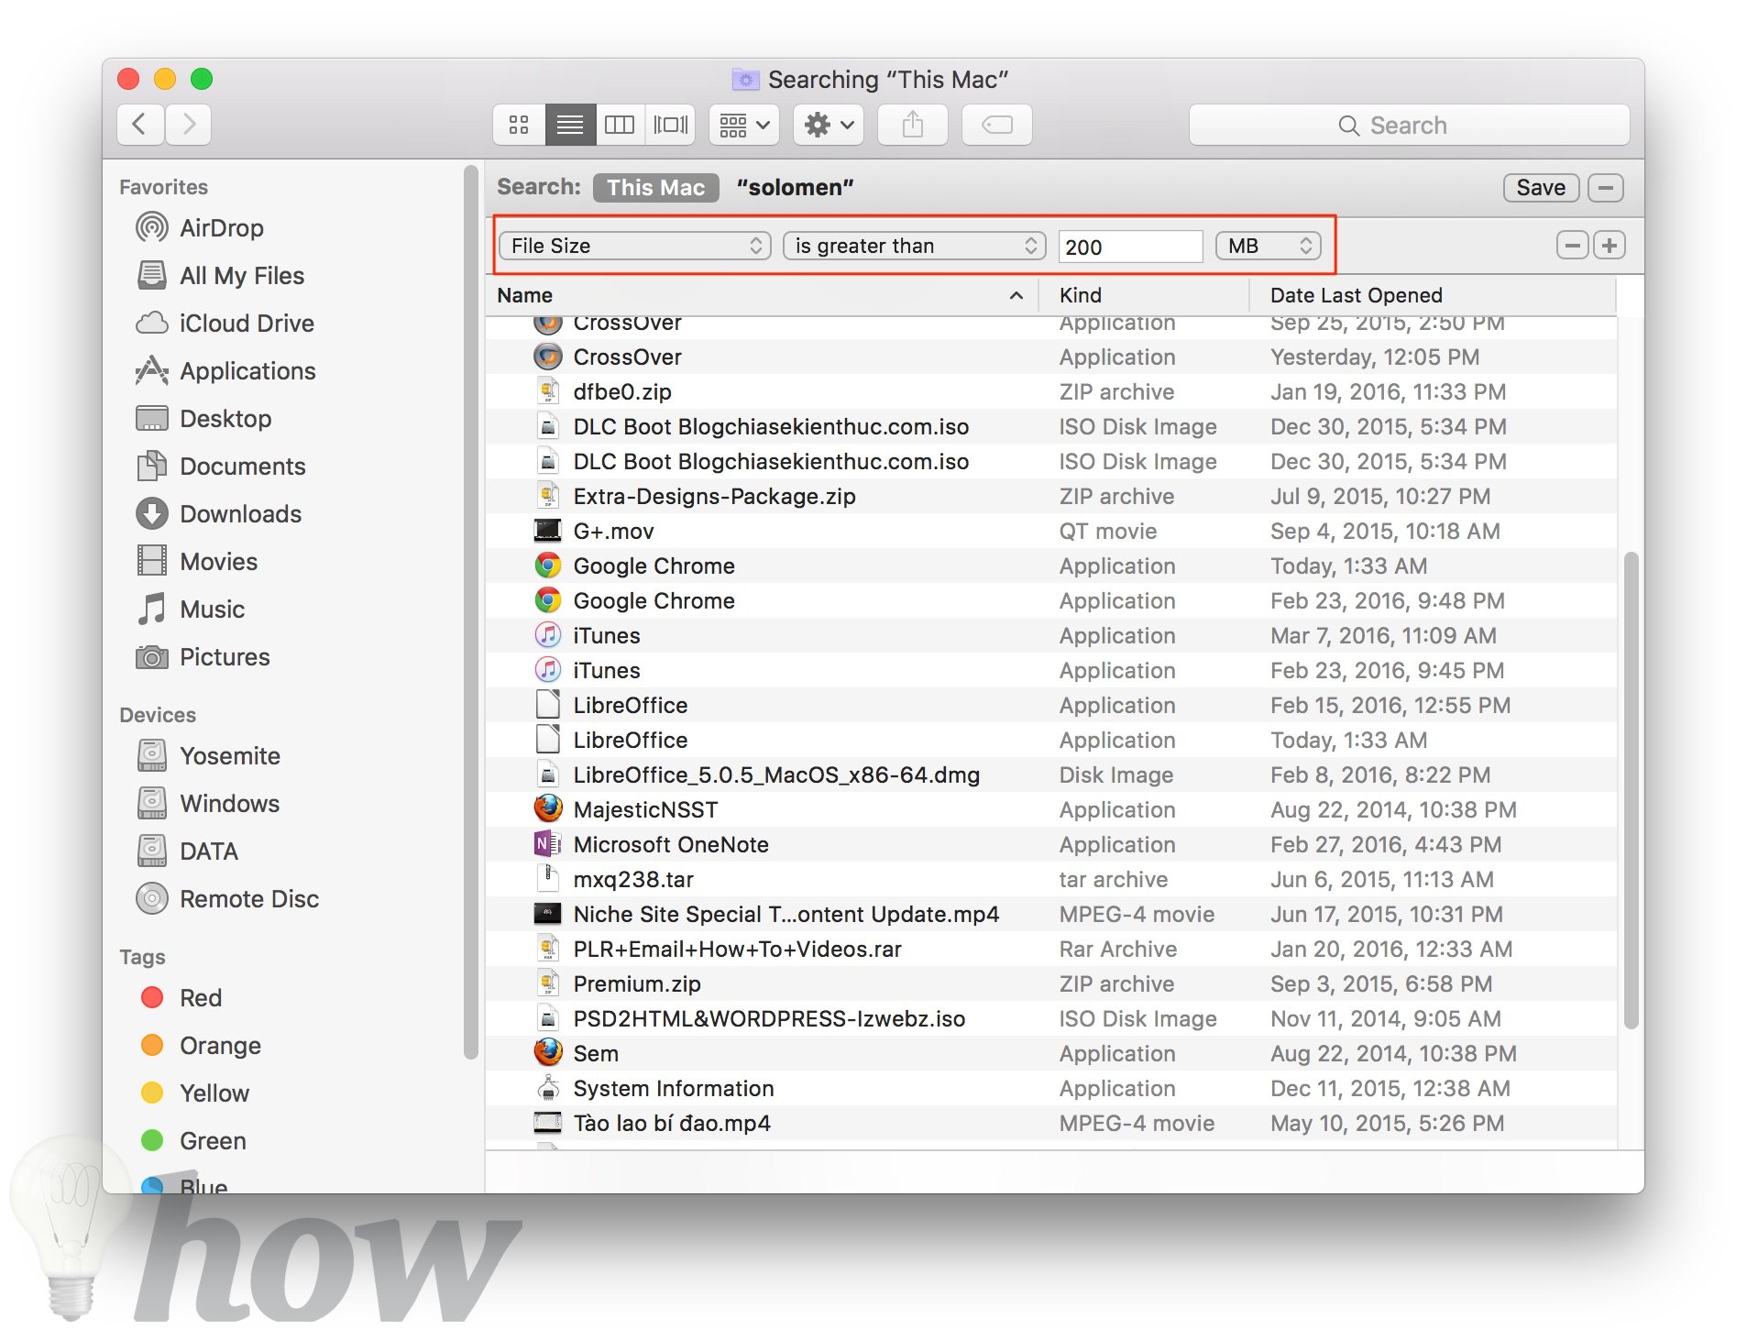Select G+.mov movie file
Screen dimensions: 1747x1340
click(1051, 531)
